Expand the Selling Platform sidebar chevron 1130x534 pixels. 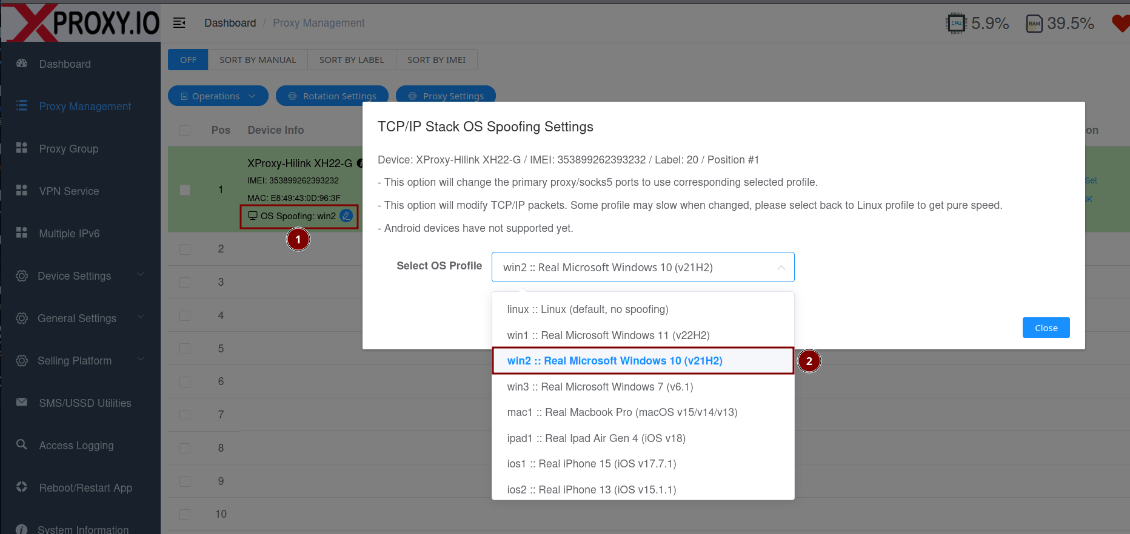(141, 359)
